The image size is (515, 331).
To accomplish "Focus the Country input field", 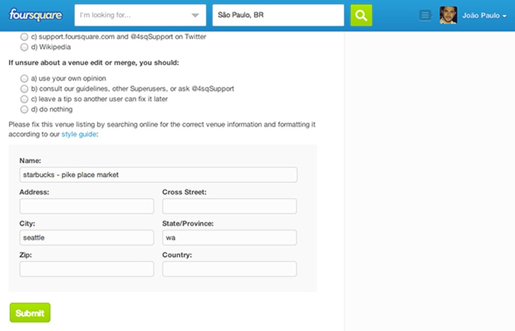I will 229,269.
